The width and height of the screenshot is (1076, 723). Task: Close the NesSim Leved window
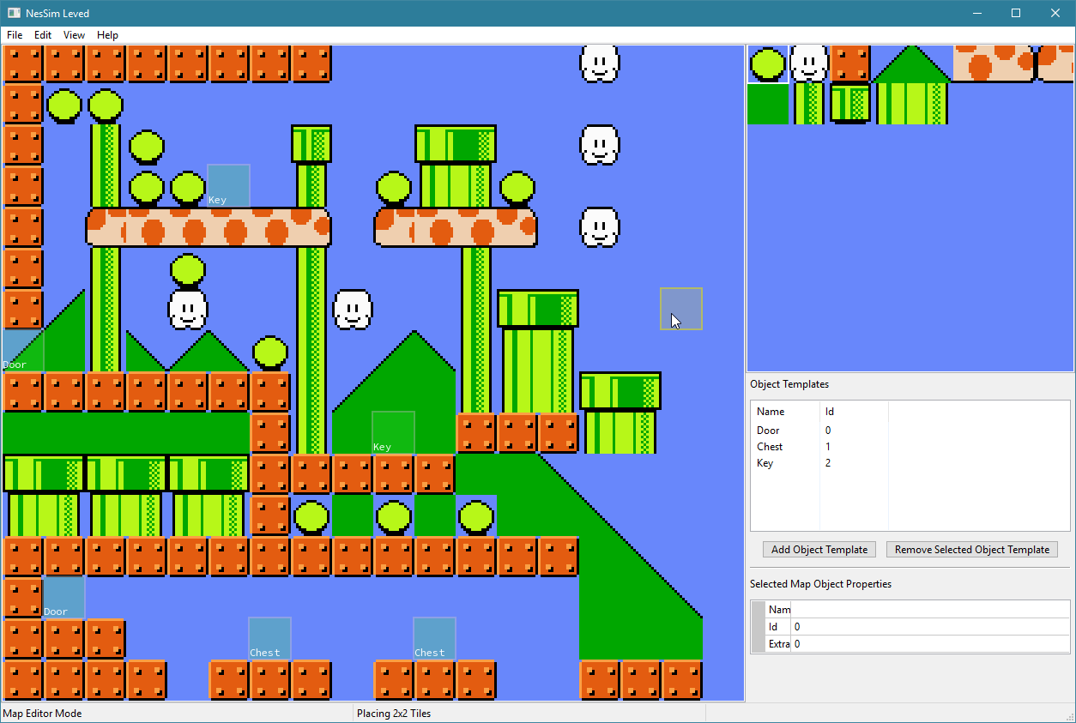[1055, 13]
